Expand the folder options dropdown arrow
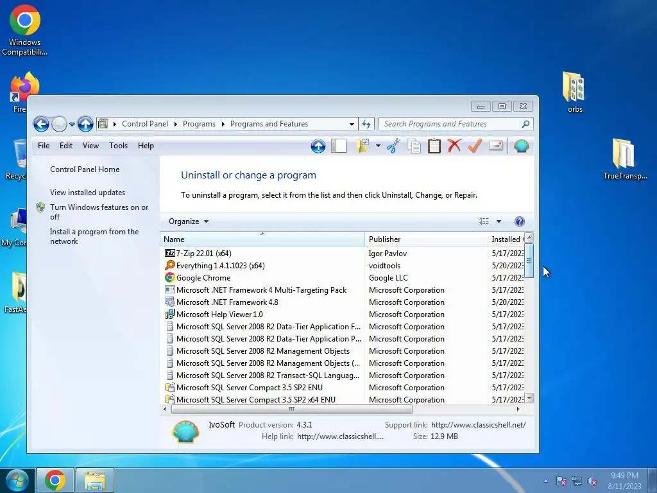Screen dimensions: 657x493 378,146
